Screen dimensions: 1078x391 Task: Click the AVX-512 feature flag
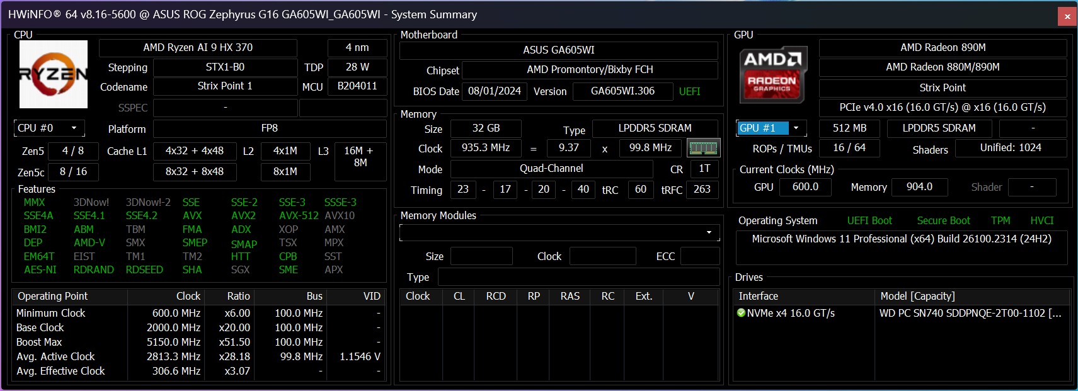(x=299, y=215)
